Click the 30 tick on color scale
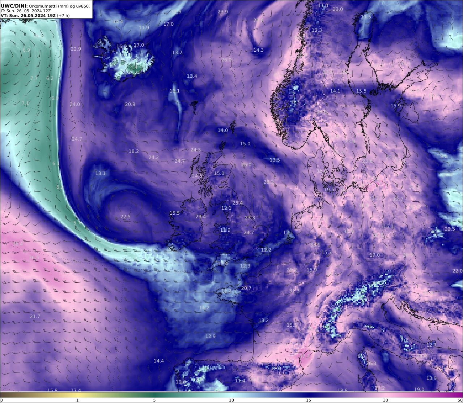463x403 pixels. click(x=386, y=400)
